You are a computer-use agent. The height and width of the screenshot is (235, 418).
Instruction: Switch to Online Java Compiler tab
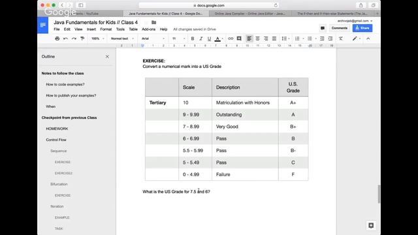[249, 14]
